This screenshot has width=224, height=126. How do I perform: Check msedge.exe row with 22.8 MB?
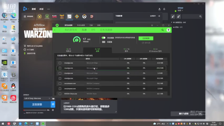[60, 63]
